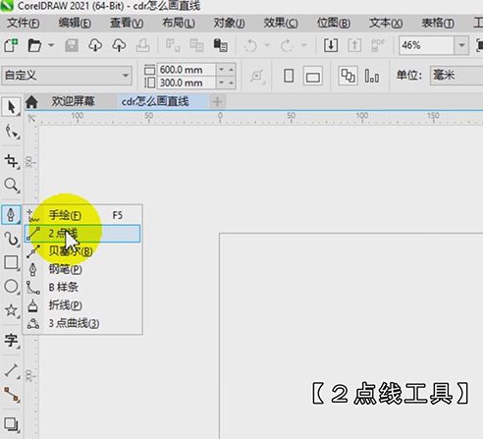Image resolution: width=483 pixels, height=439 pixels.
Task: Choose the 2点线 tool
Action: 82,234
